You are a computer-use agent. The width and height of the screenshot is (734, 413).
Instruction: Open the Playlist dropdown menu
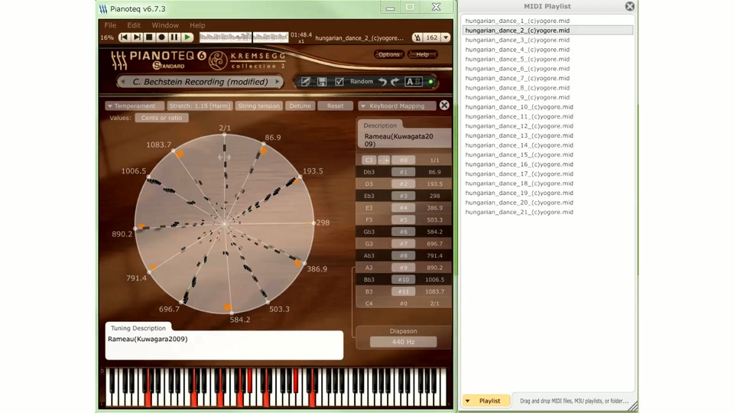coord(486,401)
